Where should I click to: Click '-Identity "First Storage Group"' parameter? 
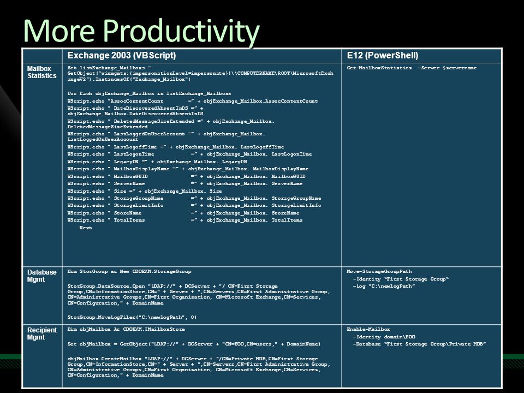tap(401, 279)
